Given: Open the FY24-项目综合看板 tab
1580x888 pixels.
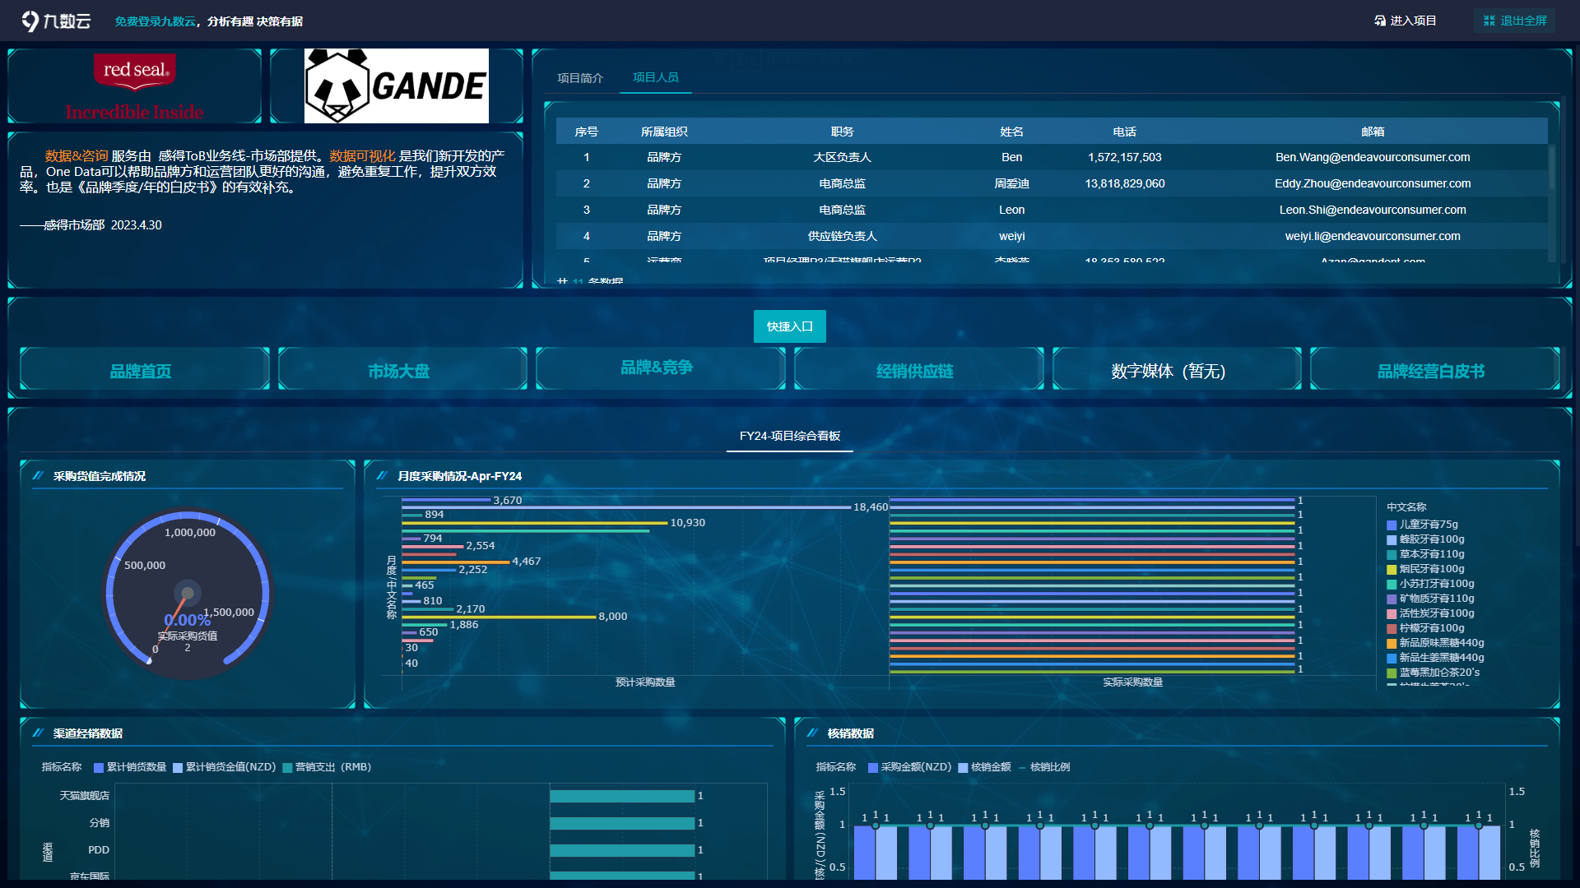Looking at the screenshot, I should point(790,436).
